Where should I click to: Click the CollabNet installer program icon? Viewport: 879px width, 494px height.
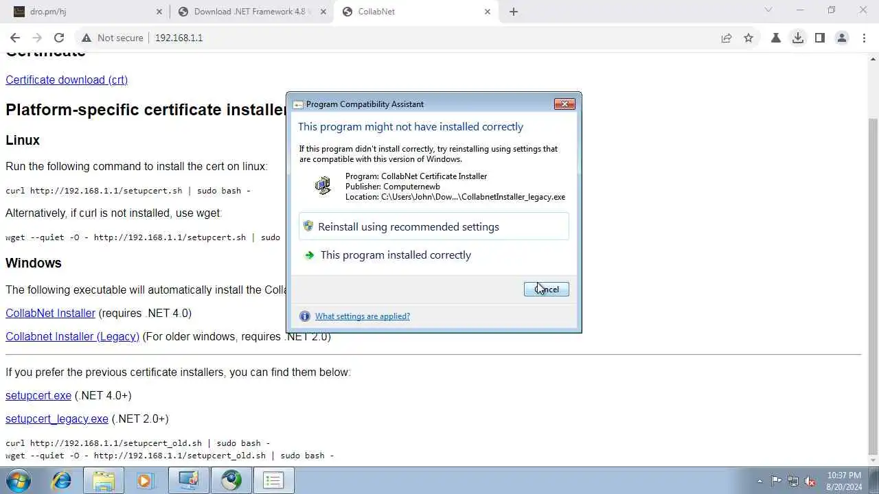(x=323, y=185)
